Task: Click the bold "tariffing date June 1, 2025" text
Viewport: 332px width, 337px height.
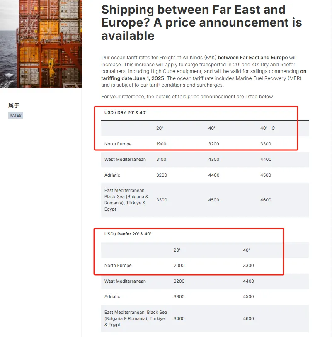Action: [133, 78]
